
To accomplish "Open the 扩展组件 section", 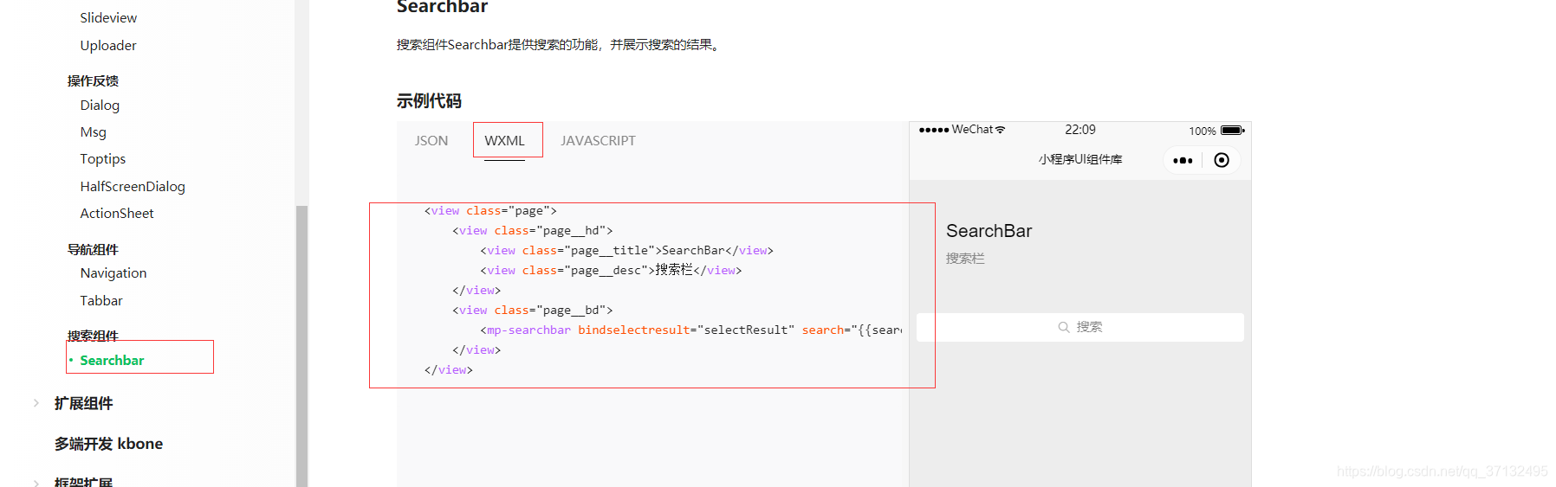I will click(x=83, y=403).
